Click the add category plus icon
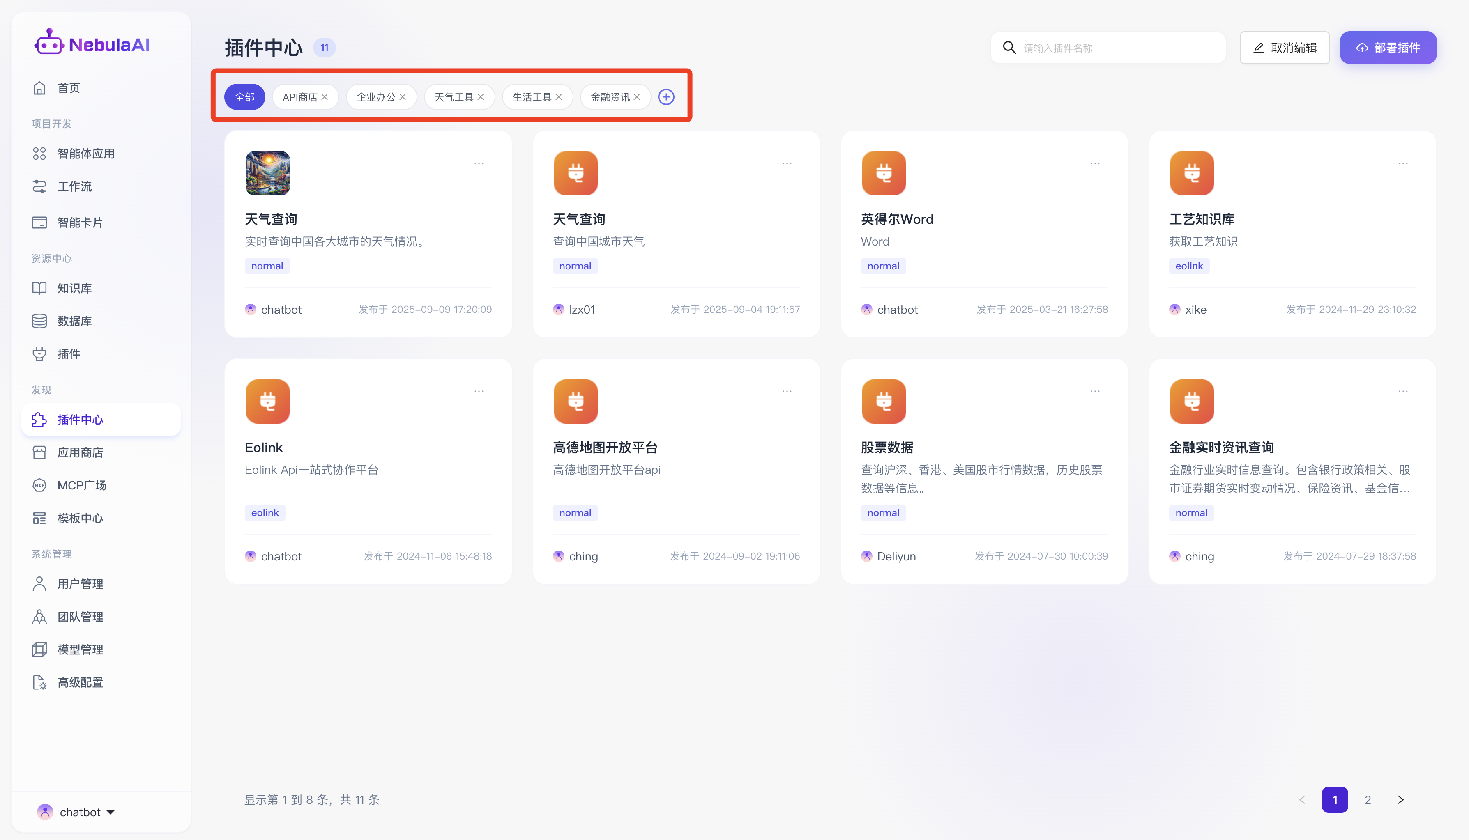The image size is (1469, 840). (666, 97)
